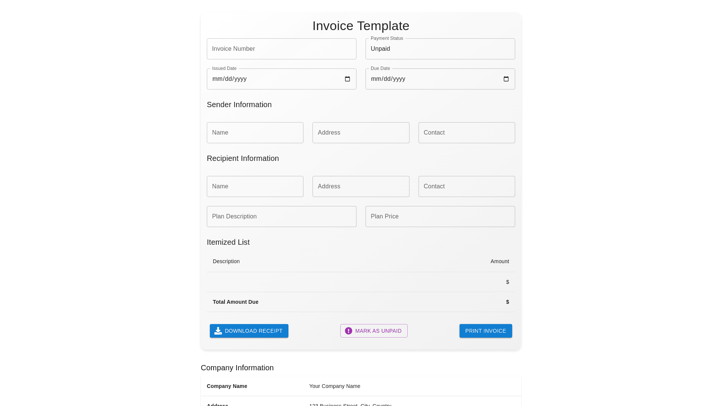
Task: Focus the Plan Price field
Action: click(x=440, y=217)
